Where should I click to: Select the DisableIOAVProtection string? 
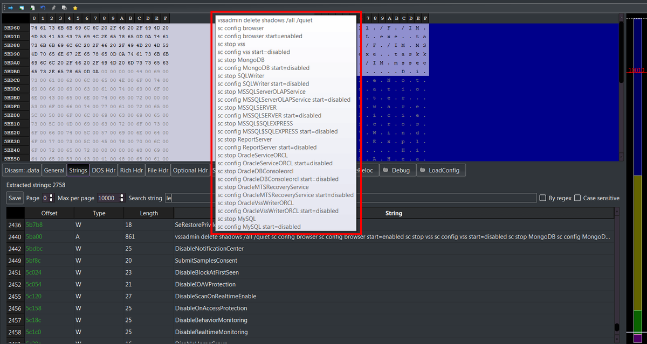[x=205, y=284]
